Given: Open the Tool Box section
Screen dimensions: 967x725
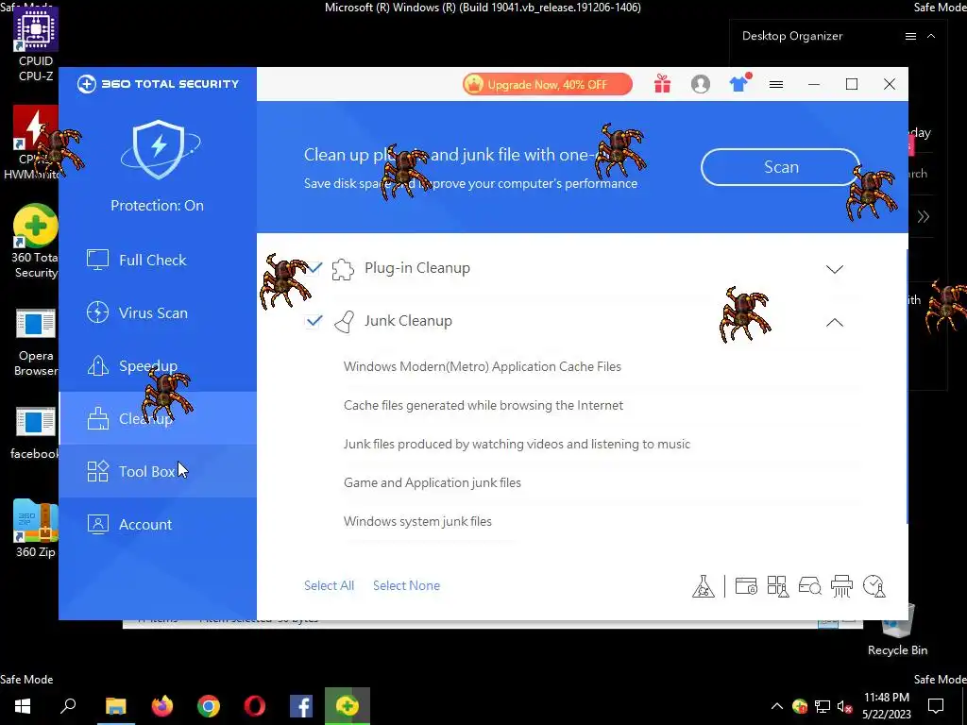Looking at the screenshot, I should 158,472.
